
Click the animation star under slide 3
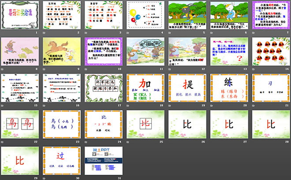pos(86,33)
